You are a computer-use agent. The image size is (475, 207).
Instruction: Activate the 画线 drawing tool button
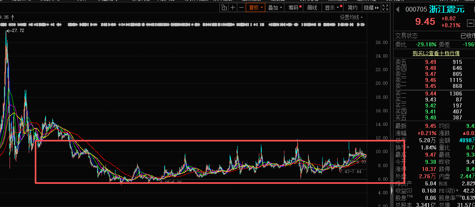[312, 8]
